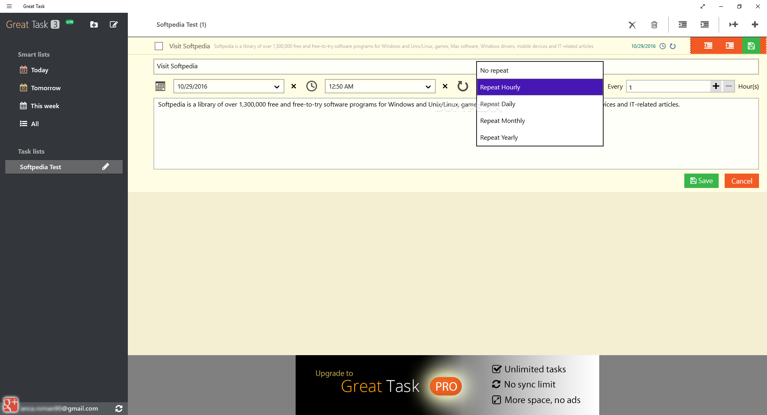The width and height of the screenshot is (767, 415).
Task: Save the task with Save button
Action: coord(701,181)
